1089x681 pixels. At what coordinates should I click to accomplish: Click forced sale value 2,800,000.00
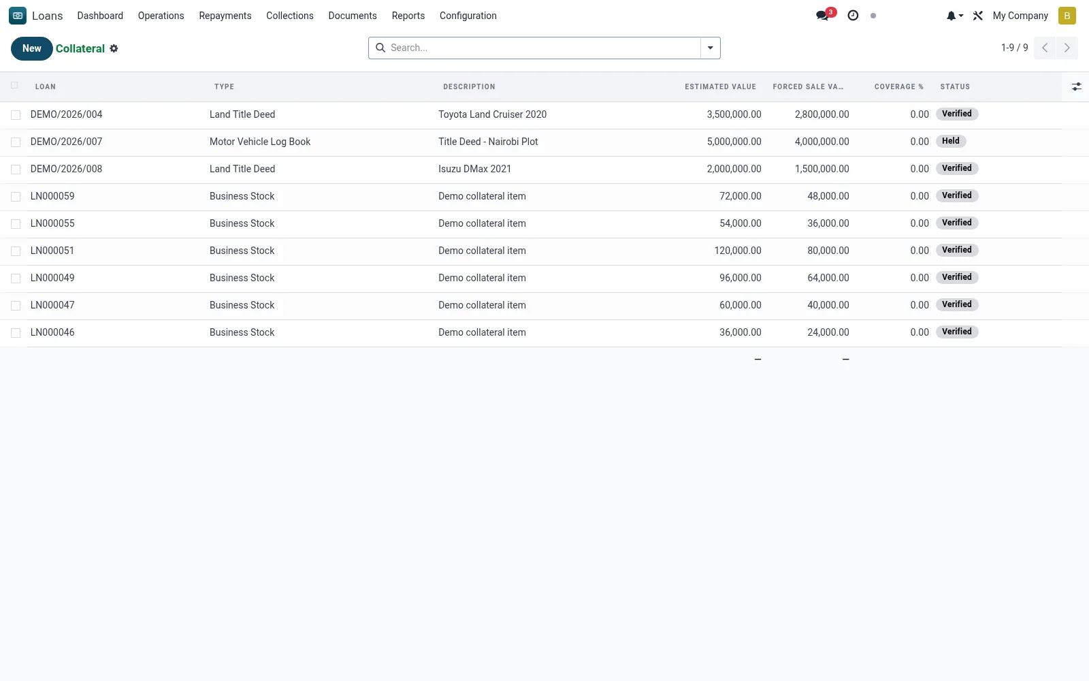822,114
